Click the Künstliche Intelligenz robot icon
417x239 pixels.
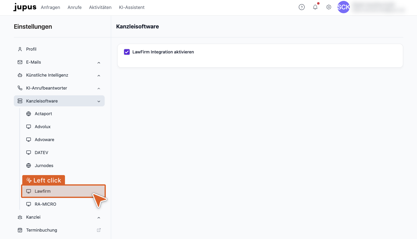pos(20,75)
